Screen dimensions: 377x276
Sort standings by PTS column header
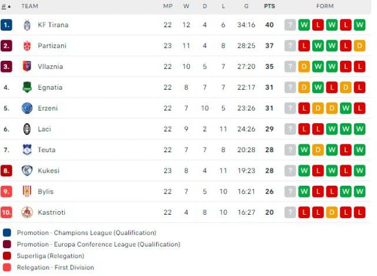pos(269,6)
